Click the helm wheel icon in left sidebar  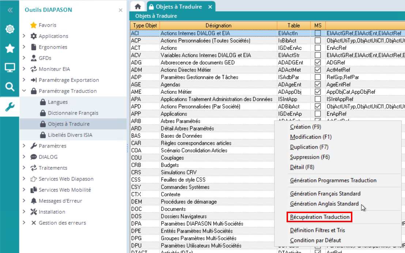(10, 29)
